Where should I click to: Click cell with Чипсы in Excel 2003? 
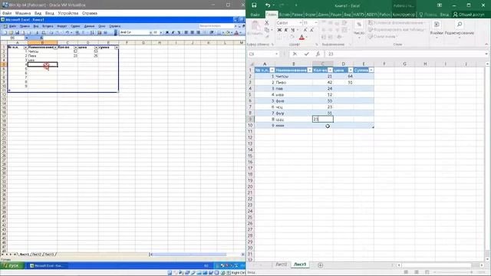pyautogui.click(x=42, y=51)
